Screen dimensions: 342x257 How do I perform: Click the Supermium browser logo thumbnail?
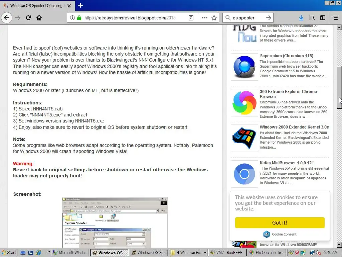[x=244, y=67]
